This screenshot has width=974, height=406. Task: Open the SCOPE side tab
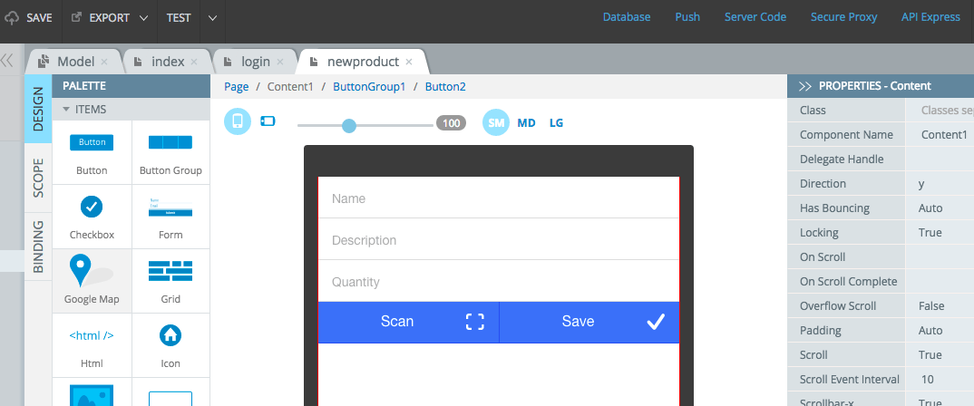click(38, 179)
